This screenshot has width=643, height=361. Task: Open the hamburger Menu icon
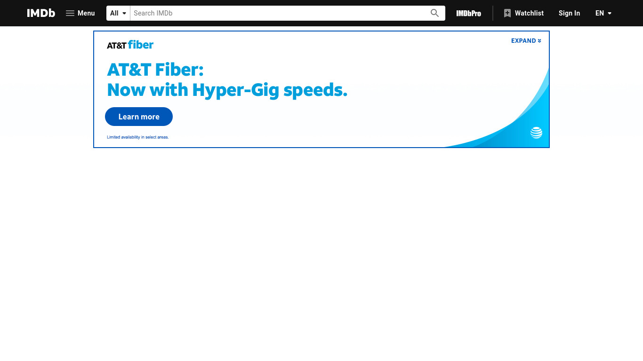70,13
